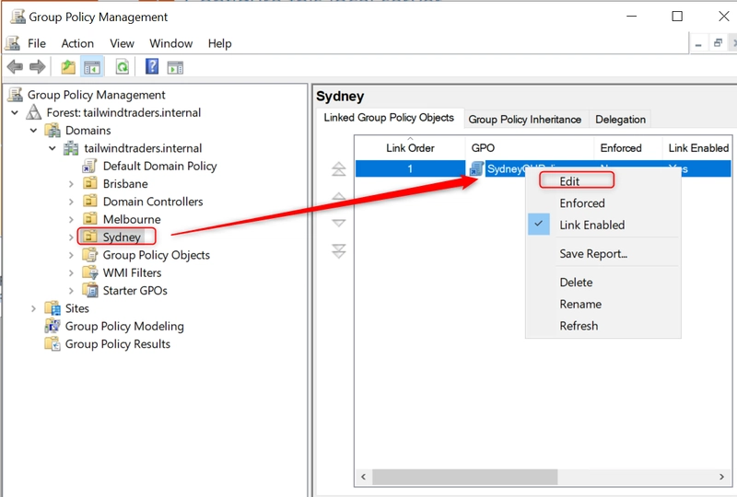Click the Domains folder icon
Screen dimensions: 737x497
click(53, 130)
